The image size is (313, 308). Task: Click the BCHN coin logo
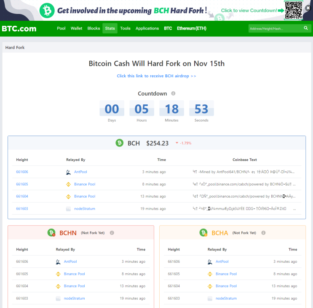click(x=51, y=232)
